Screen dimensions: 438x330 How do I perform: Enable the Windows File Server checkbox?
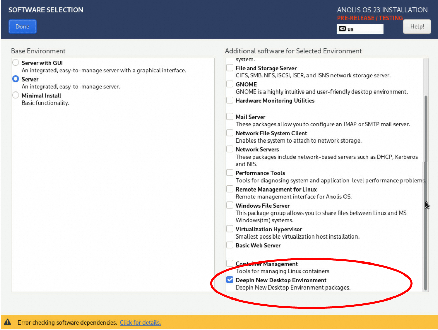tap(230, 205)
